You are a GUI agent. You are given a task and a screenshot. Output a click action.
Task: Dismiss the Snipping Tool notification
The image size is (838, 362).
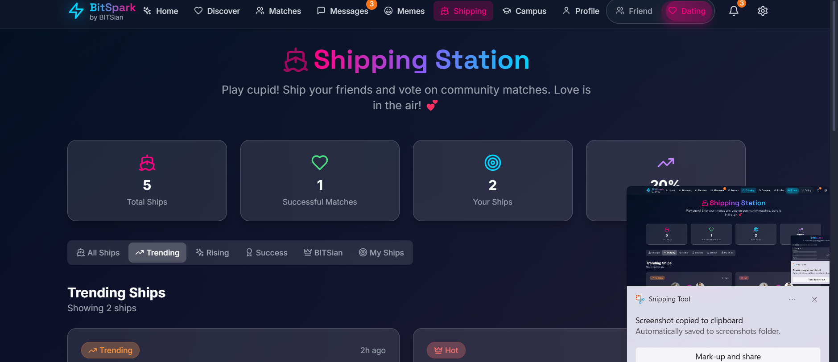814,300
